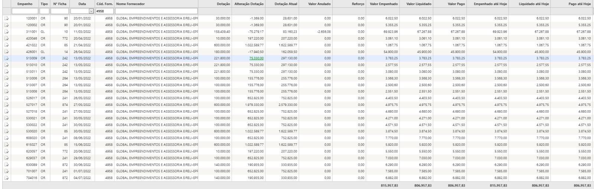
Task: Click the Nome Fornecedor column header
Action: pyautogui.click(x=130, y=4)
